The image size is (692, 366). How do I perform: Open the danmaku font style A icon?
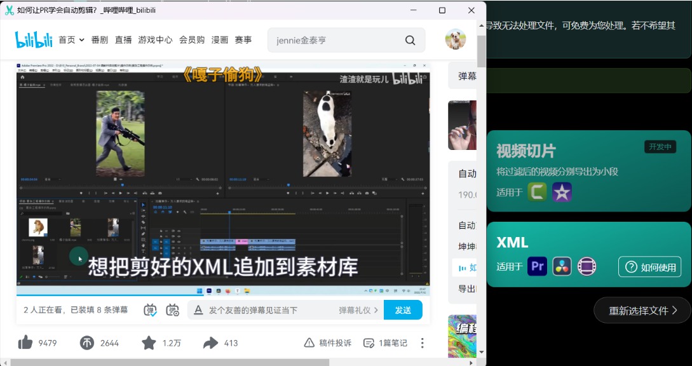coord(199,310)
